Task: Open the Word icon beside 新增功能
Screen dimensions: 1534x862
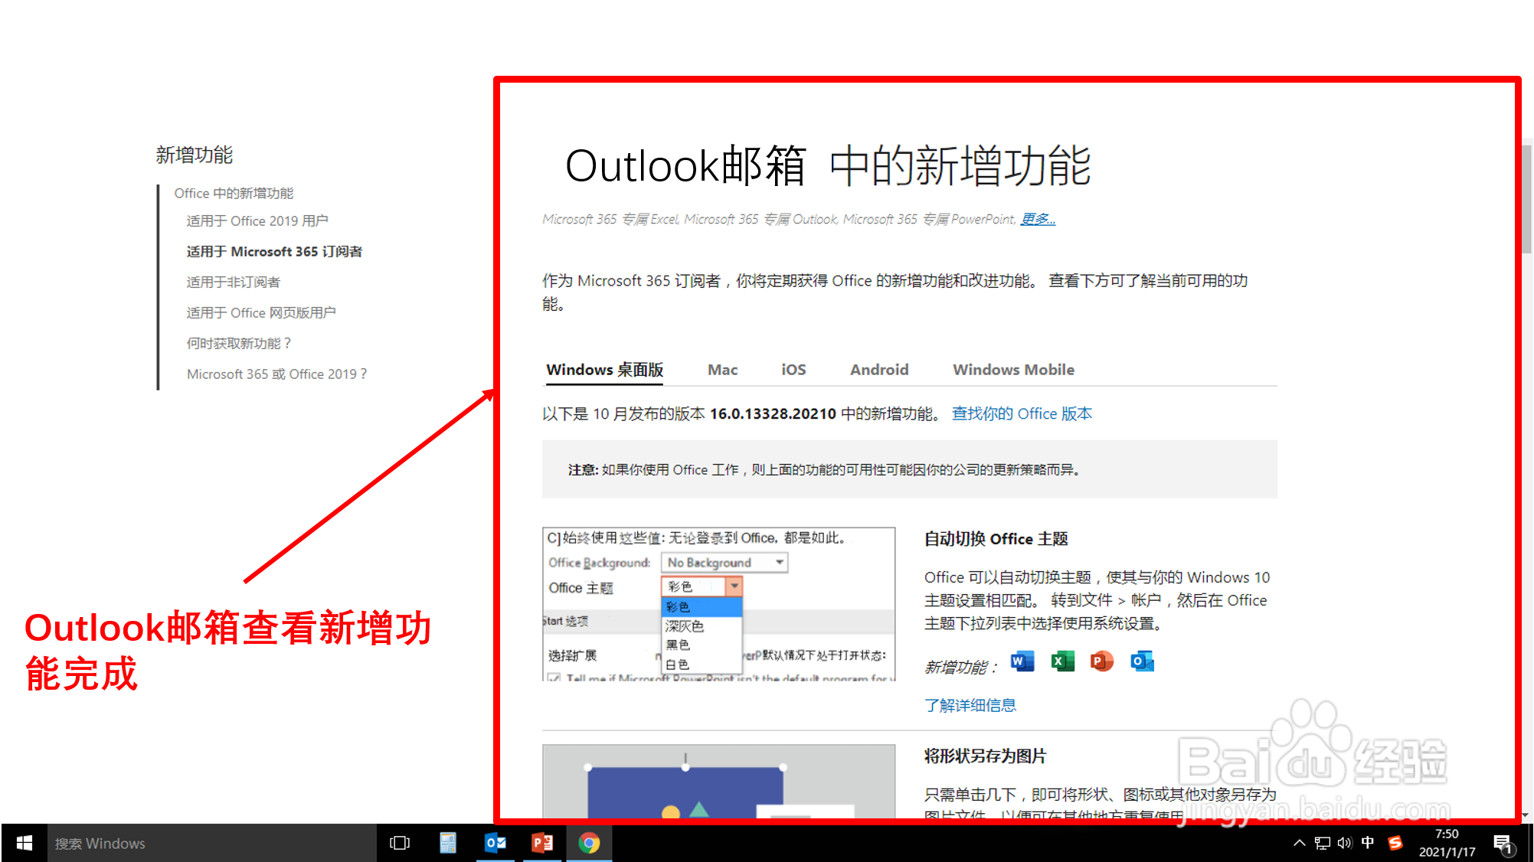Action: pos(1022,661)
